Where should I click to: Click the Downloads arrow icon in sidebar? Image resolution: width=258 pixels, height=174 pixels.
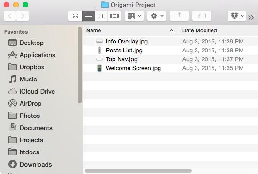(x=13, y=164)
